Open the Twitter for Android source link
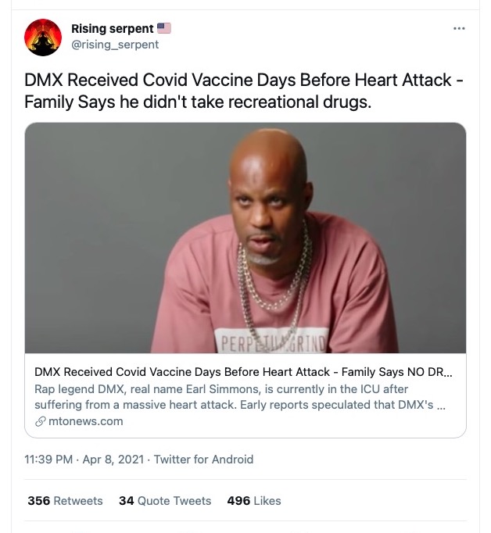 tap(203, 460)
